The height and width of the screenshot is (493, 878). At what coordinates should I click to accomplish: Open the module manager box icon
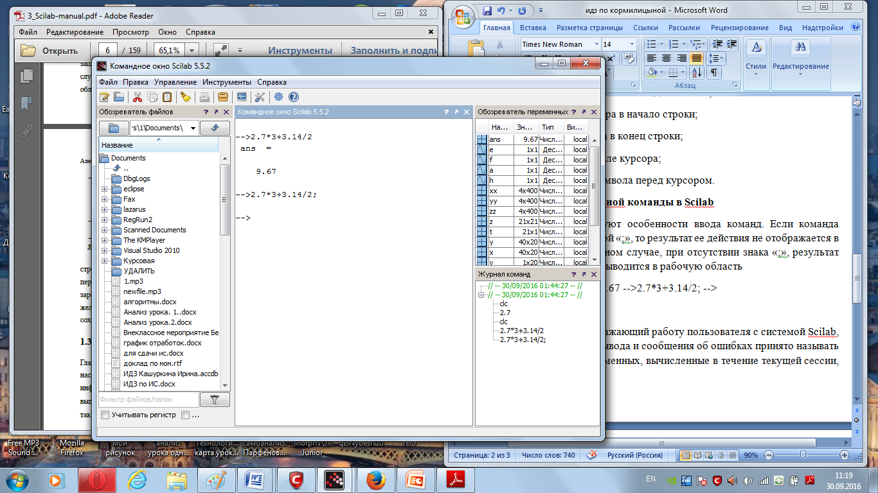(x=223, y=98)
